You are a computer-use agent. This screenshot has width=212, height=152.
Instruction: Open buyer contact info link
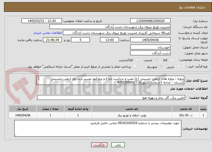click(x=48, y=33)
